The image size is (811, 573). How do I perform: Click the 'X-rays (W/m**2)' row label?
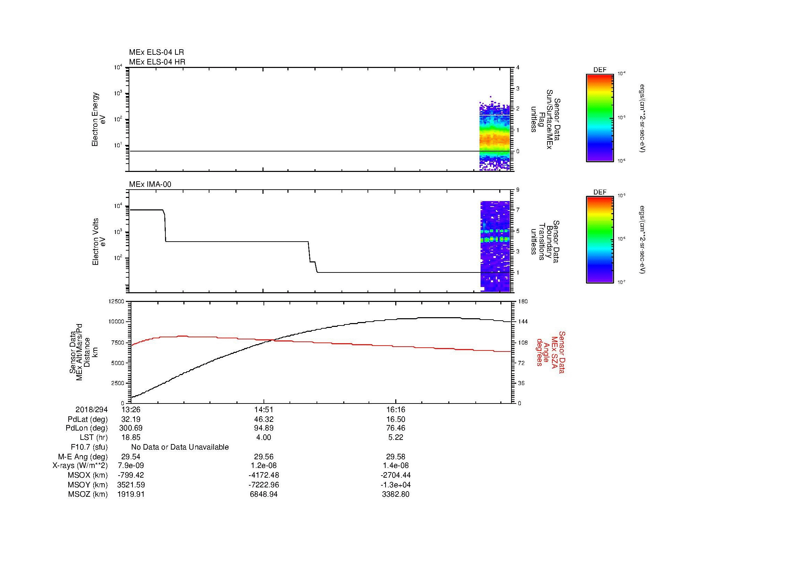pyautogui.click(x=80, y=466)
